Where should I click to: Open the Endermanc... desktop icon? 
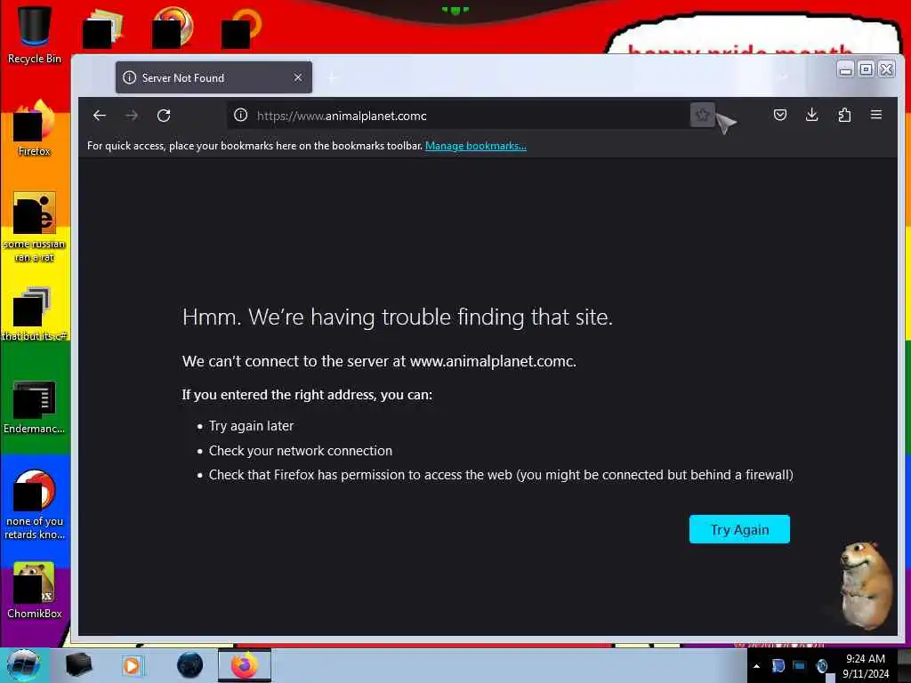(x=35, y=406)
